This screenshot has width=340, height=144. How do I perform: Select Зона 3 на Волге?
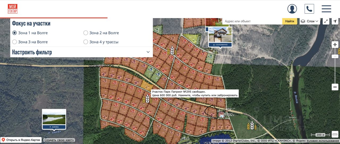30,42
